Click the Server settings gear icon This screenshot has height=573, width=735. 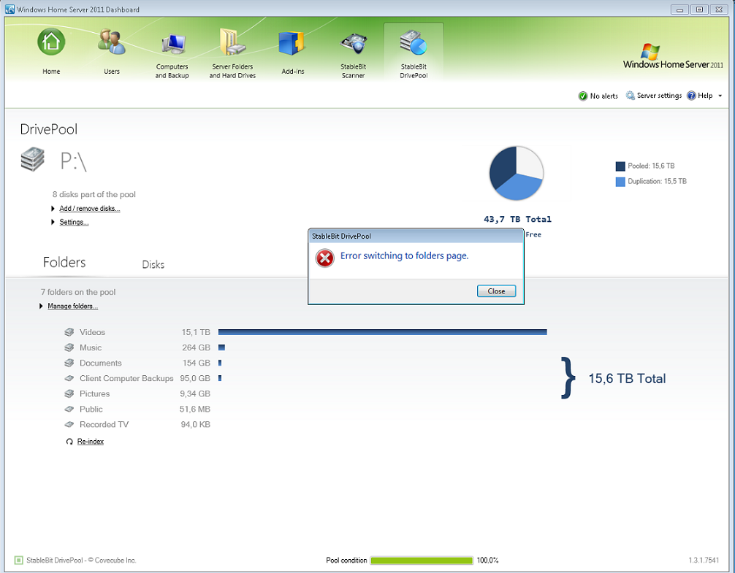[631, 96]
